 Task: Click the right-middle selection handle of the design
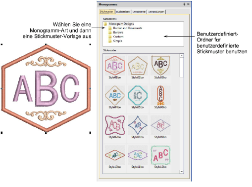[x=90, y=89]
